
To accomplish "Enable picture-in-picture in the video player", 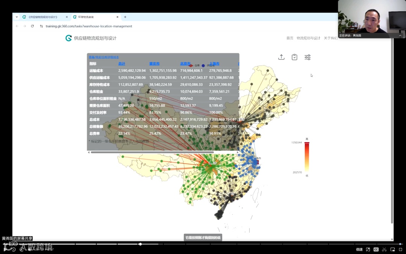I will [392, 249].
